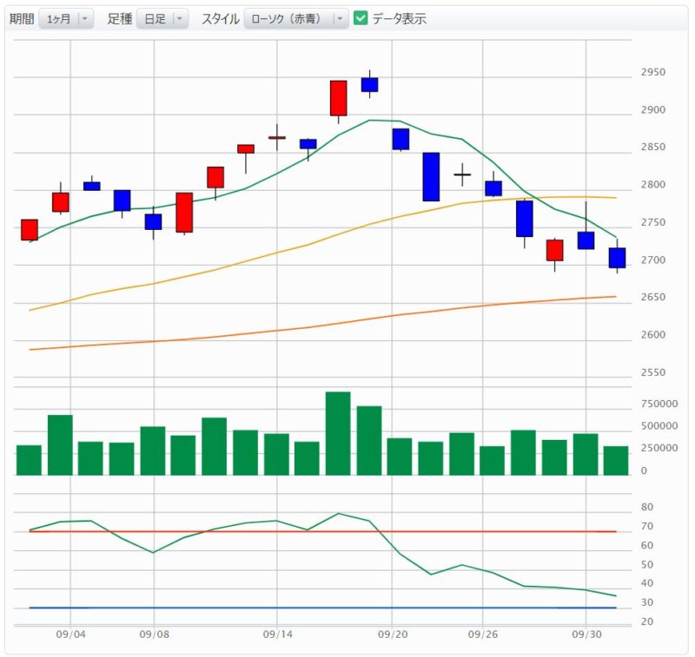Open the 足種 日足 dropdown

coord(162,18)
